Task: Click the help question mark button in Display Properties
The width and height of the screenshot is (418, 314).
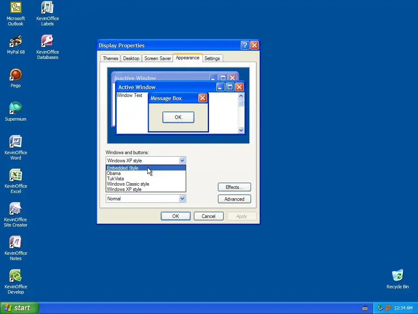Action: [x=245, y=45]
